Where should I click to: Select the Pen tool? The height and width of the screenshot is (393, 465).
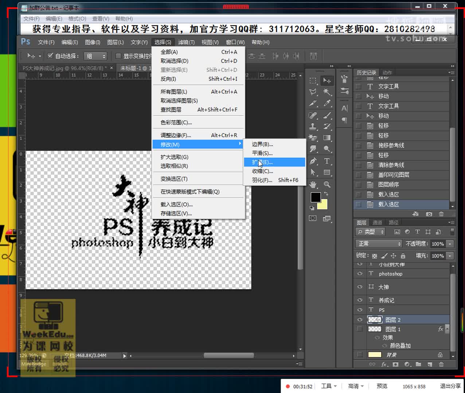click(x=313, y=161)
